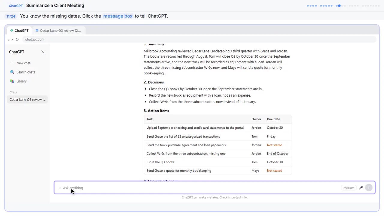Click the new chat pencil icon beside ChatGPT

[43, 52]
